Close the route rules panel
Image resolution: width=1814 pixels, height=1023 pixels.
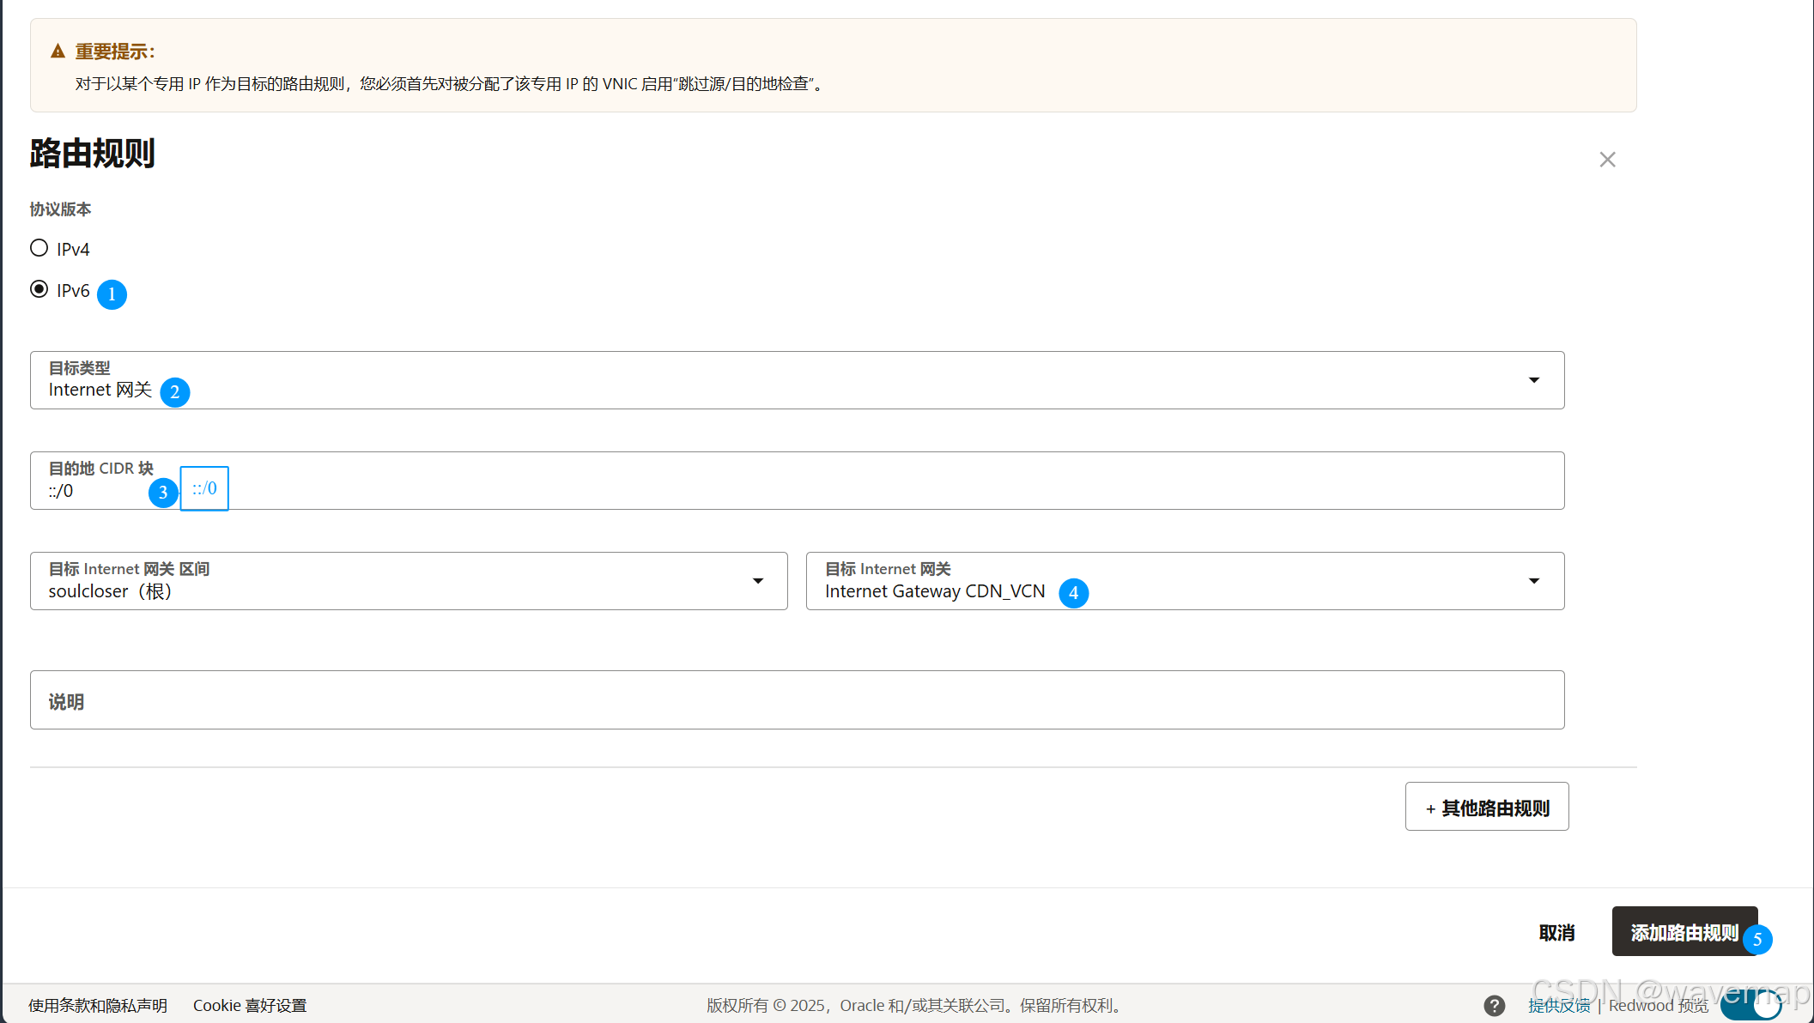pos(1607,160)
